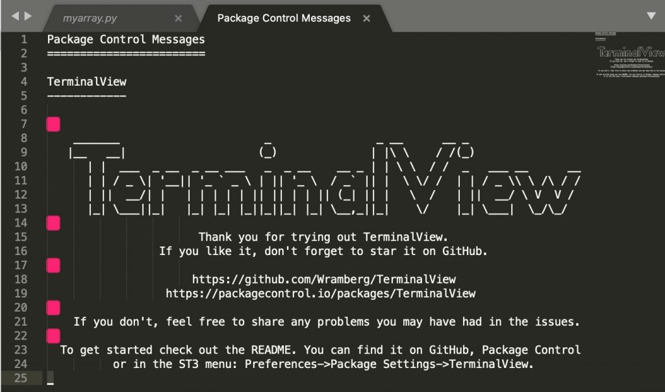665x392 pixels.
Task: Place cursor on the TerminalView heading line
Action: 86,82
